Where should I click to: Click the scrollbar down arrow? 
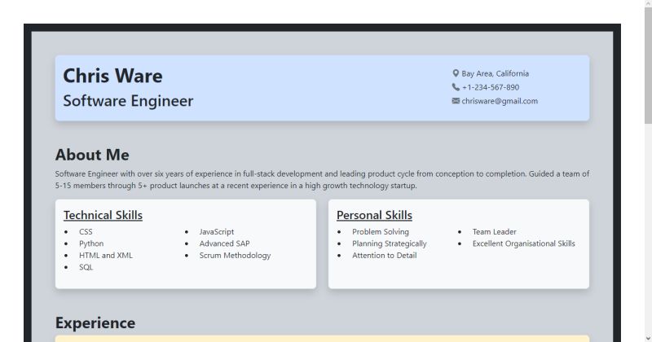(x=648, y=339)
